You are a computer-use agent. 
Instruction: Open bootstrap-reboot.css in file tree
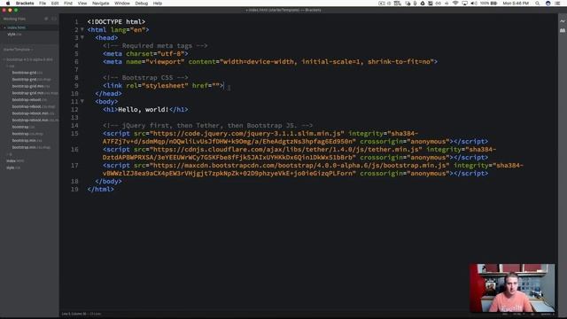[x=29, y=100]
